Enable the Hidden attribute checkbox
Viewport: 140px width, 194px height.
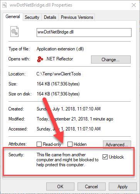[70, 144]
